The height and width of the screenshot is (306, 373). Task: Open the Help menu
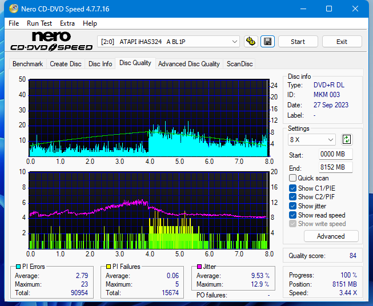coord(90,23)
